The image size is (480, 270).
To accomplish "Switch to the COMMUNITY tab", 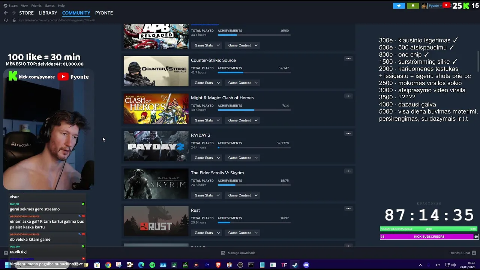I will click(76, 13).
